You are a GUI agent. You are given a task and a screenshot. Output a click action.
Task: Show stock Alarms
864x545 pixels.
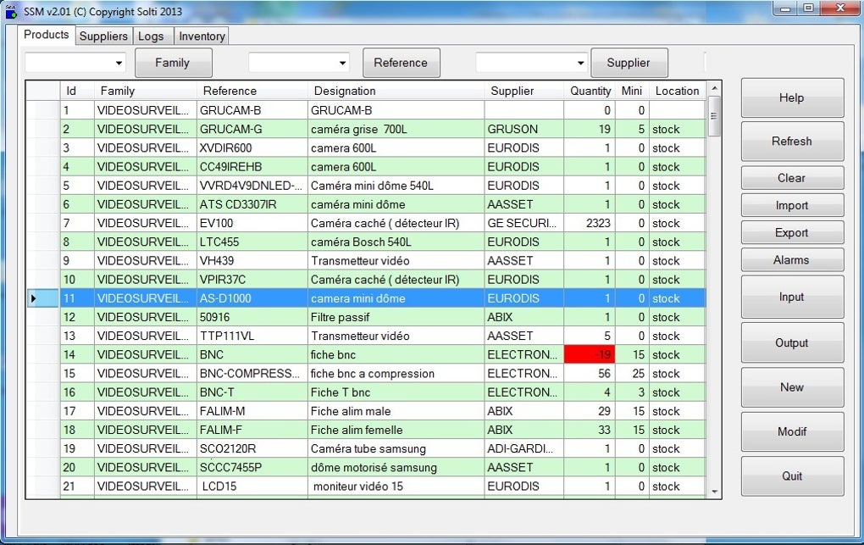pyautogui.click(x=792, y=260)
